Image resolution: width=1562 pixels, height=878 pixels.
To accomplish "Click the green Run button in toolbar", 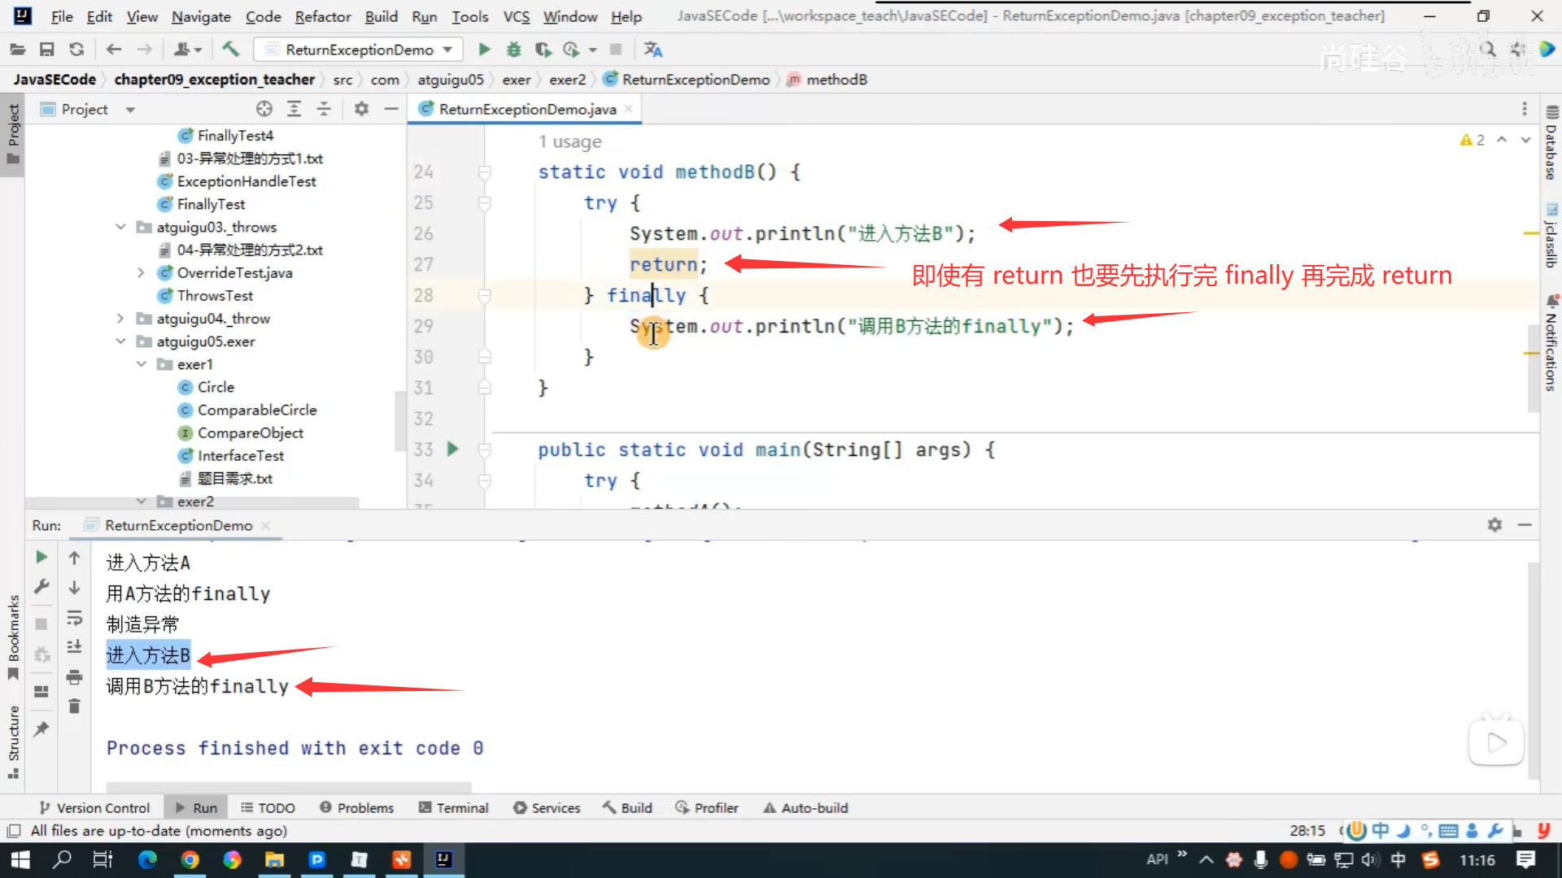I will pyautogui.click(x=484, y=50).
